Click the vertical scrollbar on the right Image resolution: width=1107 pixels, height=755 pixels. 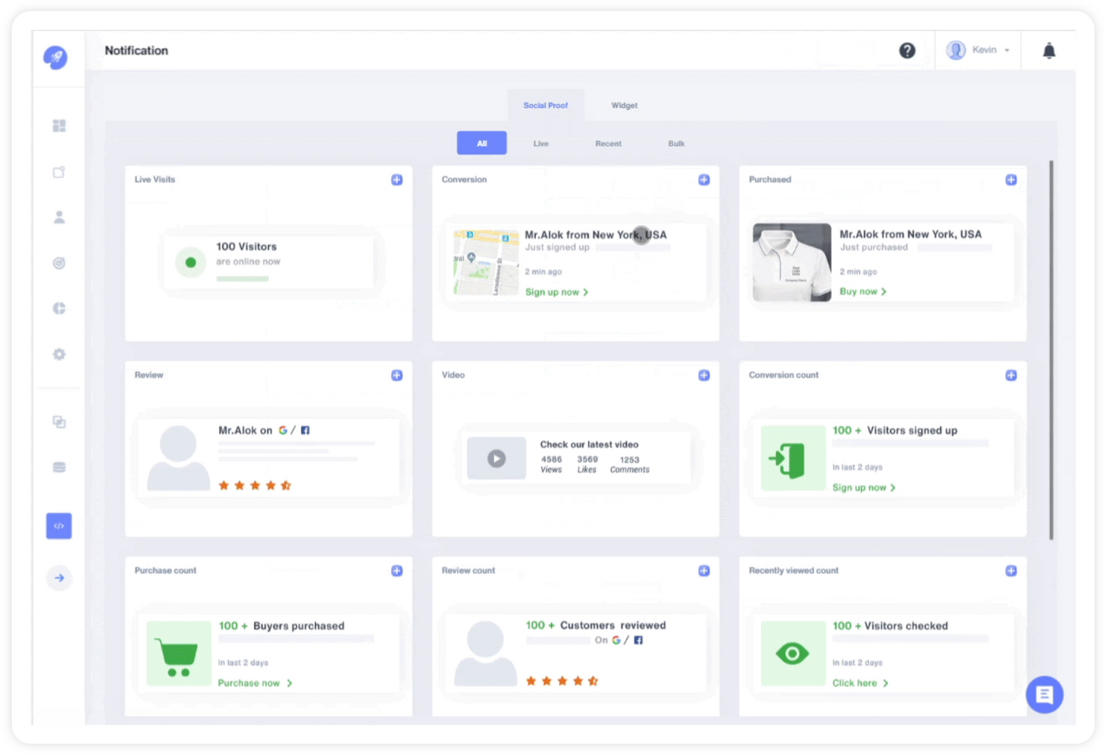coord(1051,350)
